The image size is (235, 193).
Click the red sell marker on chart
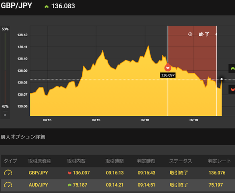[x=168, y=67]
